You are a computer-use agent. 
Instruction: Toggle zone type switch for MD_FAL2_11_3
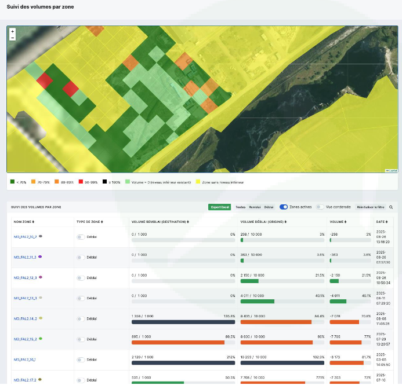tap(81, 258)
